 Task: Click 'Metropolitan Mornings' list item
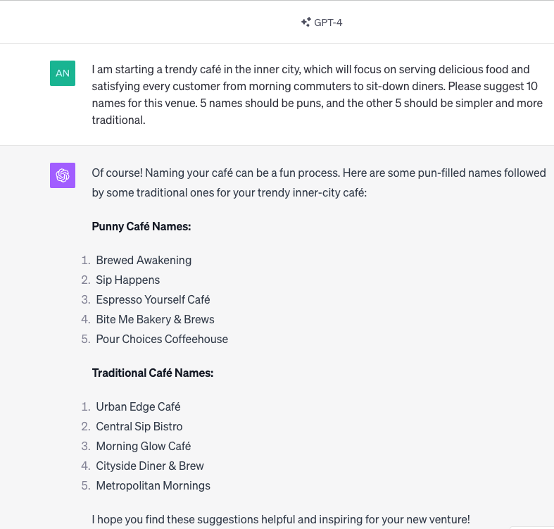click(153, 485)
